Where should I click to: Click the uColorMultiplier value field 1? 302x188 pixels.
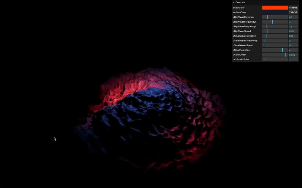tap(293, 59)
